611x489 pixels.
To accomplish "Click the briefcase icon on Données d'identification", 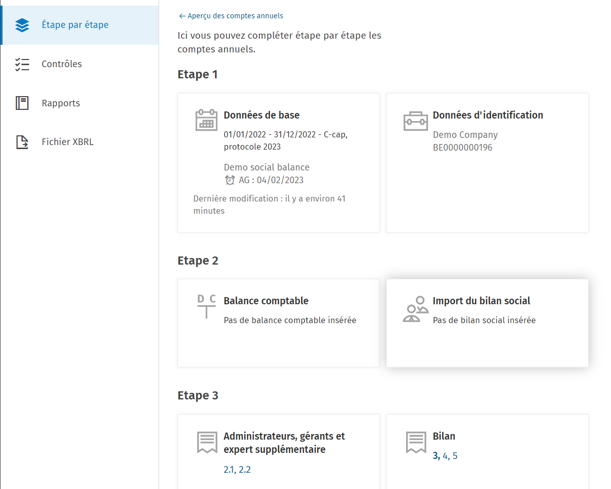I will pyautogui.click(x=415, y=121).
